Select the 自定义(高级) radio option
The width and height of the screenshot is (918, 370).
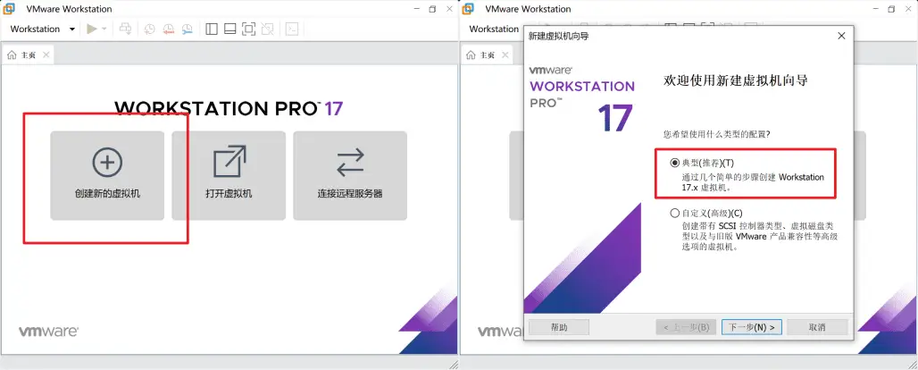(x=675, y=214)
